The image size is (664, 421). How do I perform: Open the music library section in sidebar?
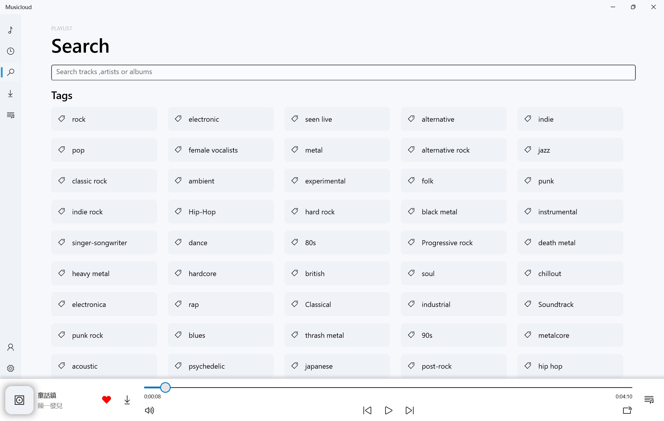click(x=11, y=30)
